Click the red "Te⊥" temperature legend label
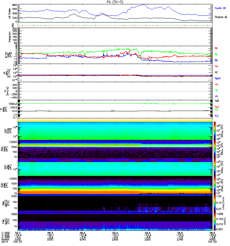230x246 pixels. [x=217, y=107]
